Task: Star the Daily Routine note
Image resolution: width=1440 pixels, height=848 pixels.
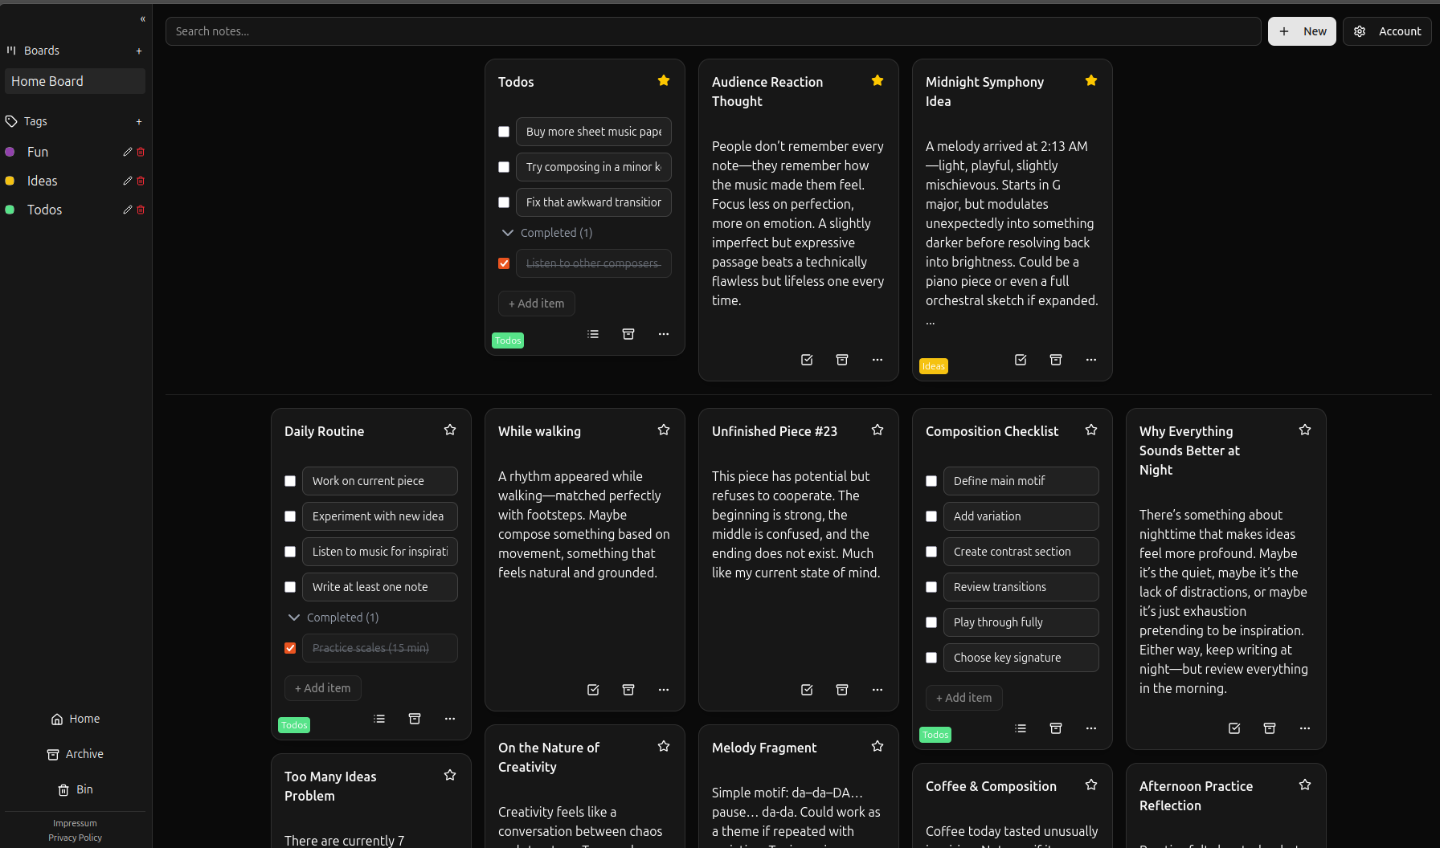Action: pyautogui.click(x=450, y=430)
